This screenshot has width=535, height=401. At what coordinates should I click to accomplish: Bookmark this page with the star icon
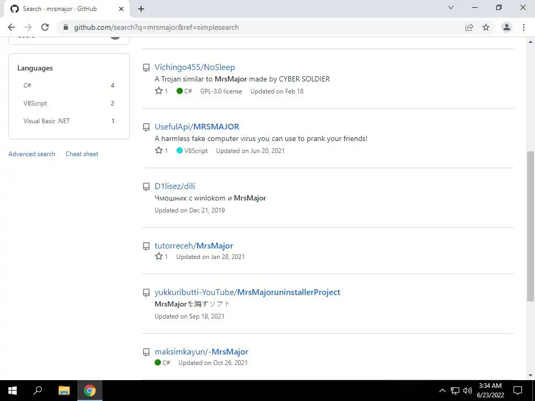coord(486,27)
